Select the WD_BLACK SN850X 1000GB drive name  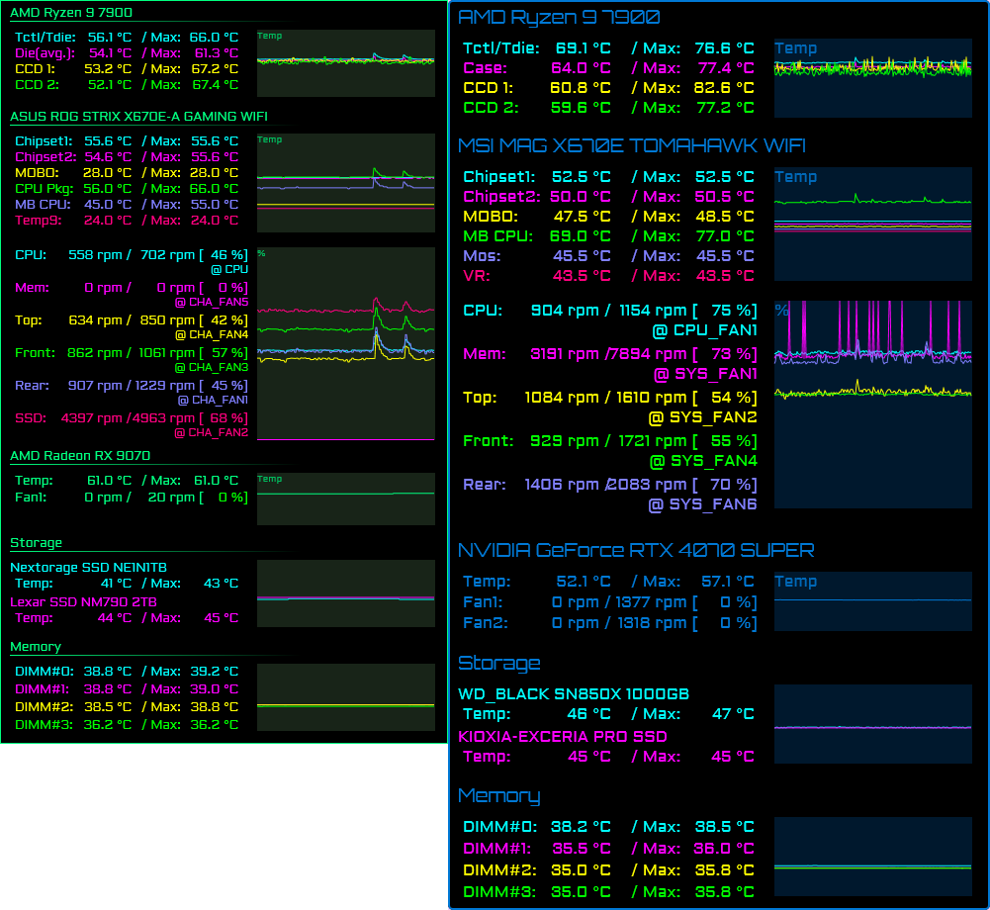tap(574, 694)
